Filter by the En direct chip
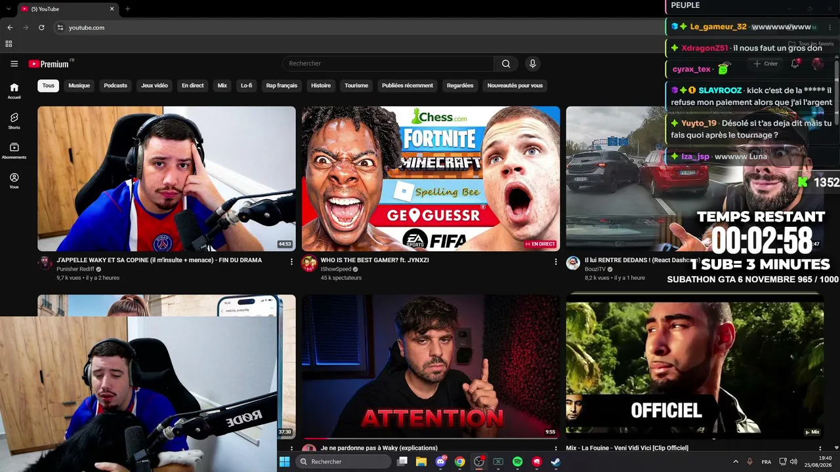 193,85
